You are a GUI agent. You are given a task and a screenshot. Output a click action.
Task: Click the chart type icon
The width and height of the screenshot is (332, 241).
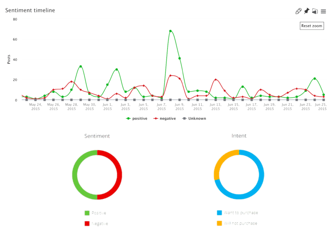pyautogui.click(x=315, y=11)
